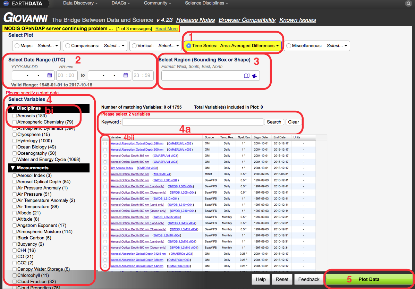Open the start date calendar icon
This screenshot has width=415, height=289.
[x=50, y=75]
